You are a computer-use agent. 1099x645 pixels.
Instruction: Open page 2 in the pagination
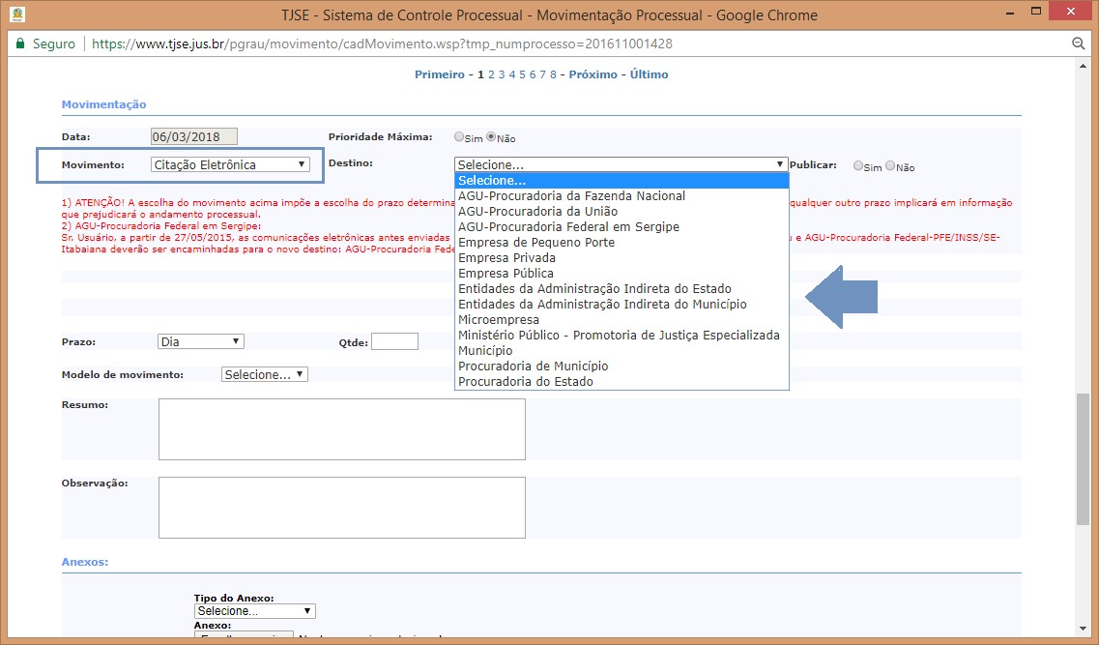(x=491, y=74)
